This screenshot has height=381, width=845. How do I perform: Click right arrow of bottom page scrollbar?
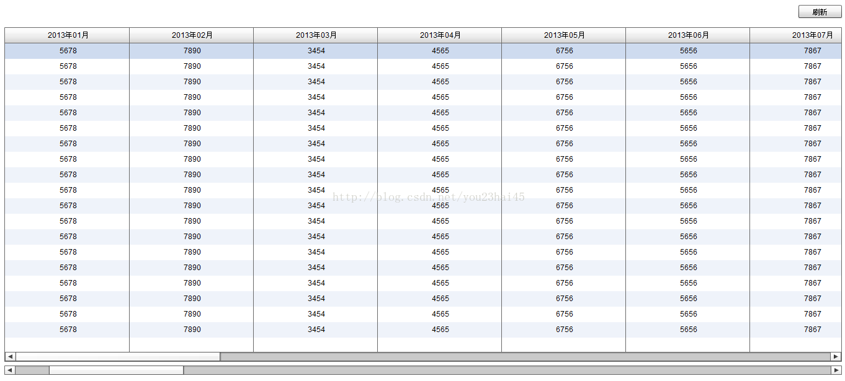click(836, 370)
